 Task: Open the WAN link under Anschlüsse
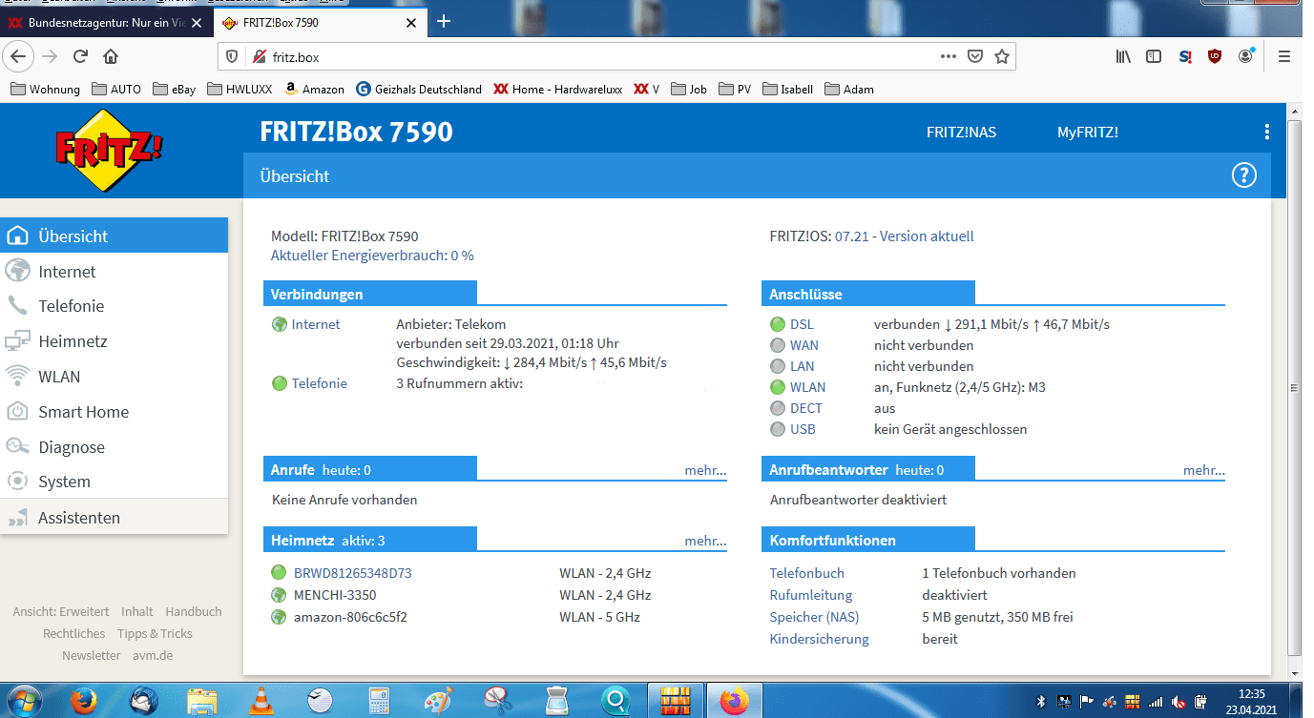point(804,345)
